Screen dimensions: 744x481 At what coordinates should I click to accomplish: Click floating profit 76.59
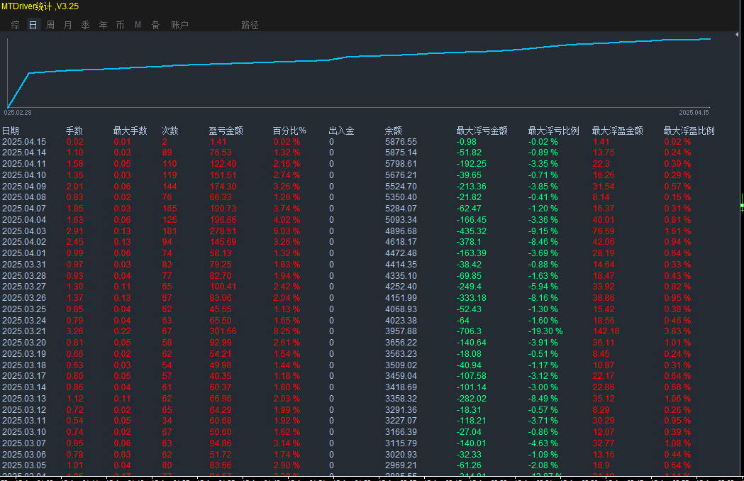tap(604, 231)
